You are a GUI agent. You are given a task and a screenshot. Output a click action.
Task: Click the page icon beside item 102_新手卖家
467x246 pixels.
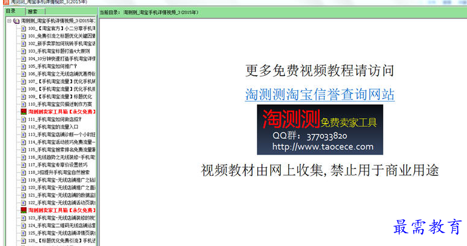coord(24,44)
